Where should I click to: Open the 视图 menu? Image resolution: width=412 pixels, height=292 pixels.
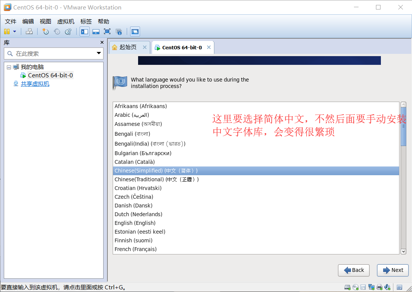point(45,22)
